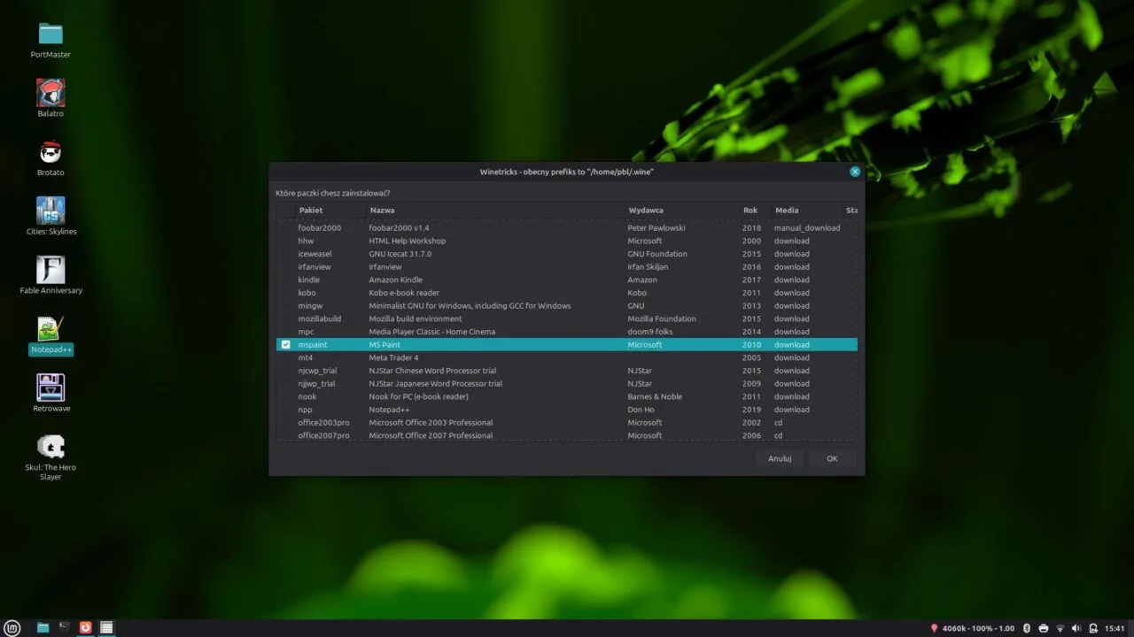Close the Winetricks dialog window

coord(855,172)
